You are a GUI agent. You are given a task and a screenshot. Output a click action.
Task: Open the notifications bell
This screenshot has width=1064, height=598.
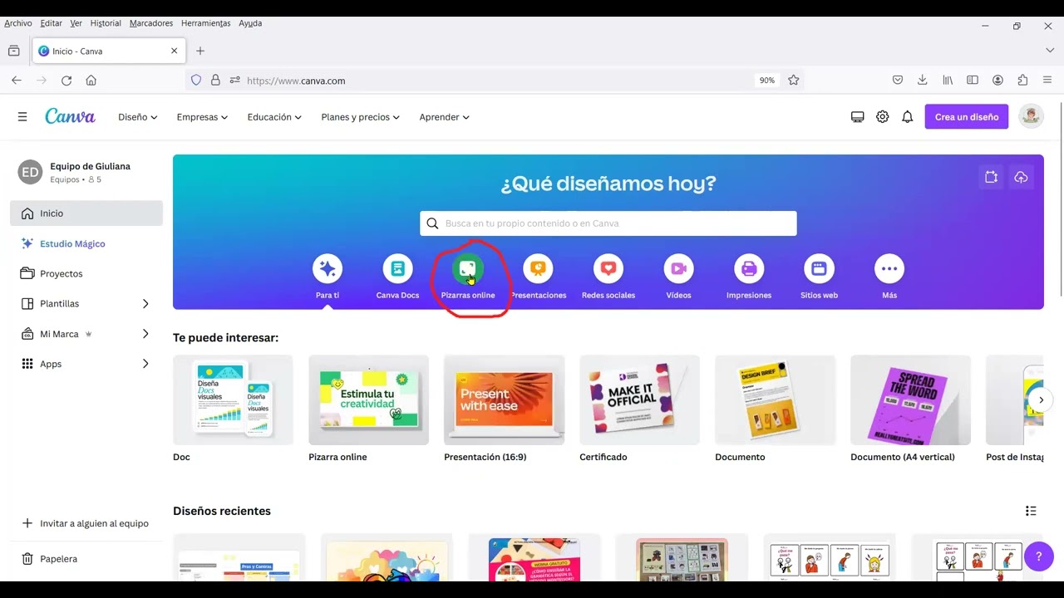pyautogui.click(x=907, y=117)
